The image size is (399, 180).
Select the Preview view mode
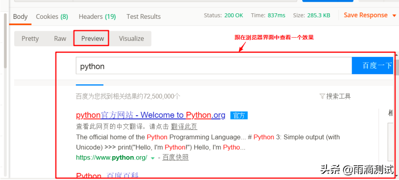(93, 38)
